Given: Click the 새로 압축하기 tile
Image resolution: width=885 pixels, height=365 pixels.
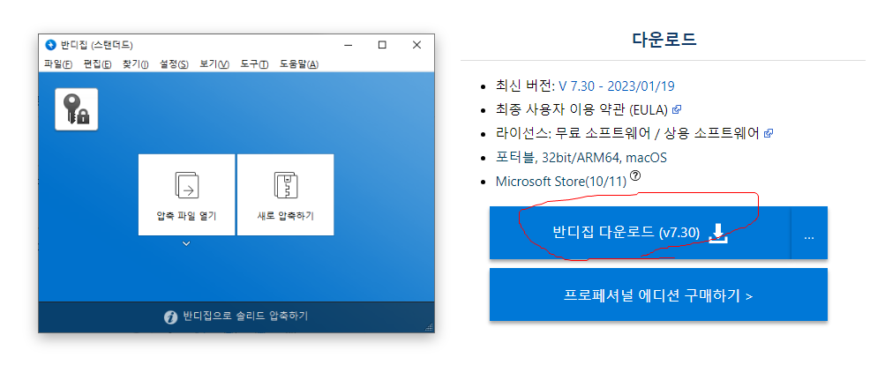Looking at the screenshot, I should 285,195.
